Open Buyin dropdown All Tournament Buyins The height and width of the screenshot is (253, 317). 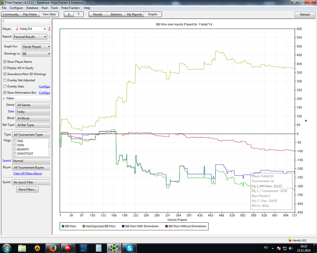31,168
